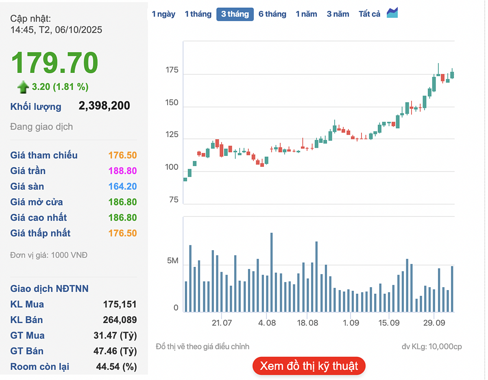The image size is (488, 380).
Task: Click the area chart icon beside Tất cả
Action: click(x=392, y=13)
